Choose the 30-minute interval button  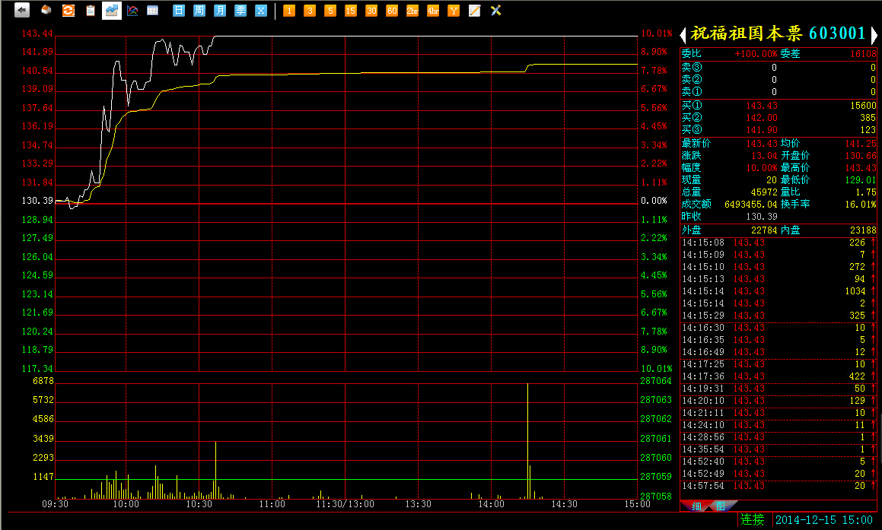tap(371, 11)
